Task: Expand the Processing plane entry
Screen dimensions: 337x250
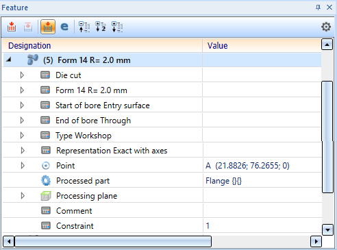Action: tap(23, 196)
